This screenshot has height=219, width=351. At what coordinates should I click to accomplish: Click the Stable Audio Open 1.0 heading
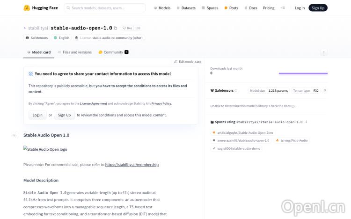pyautogui.click(x=46, y=135)
